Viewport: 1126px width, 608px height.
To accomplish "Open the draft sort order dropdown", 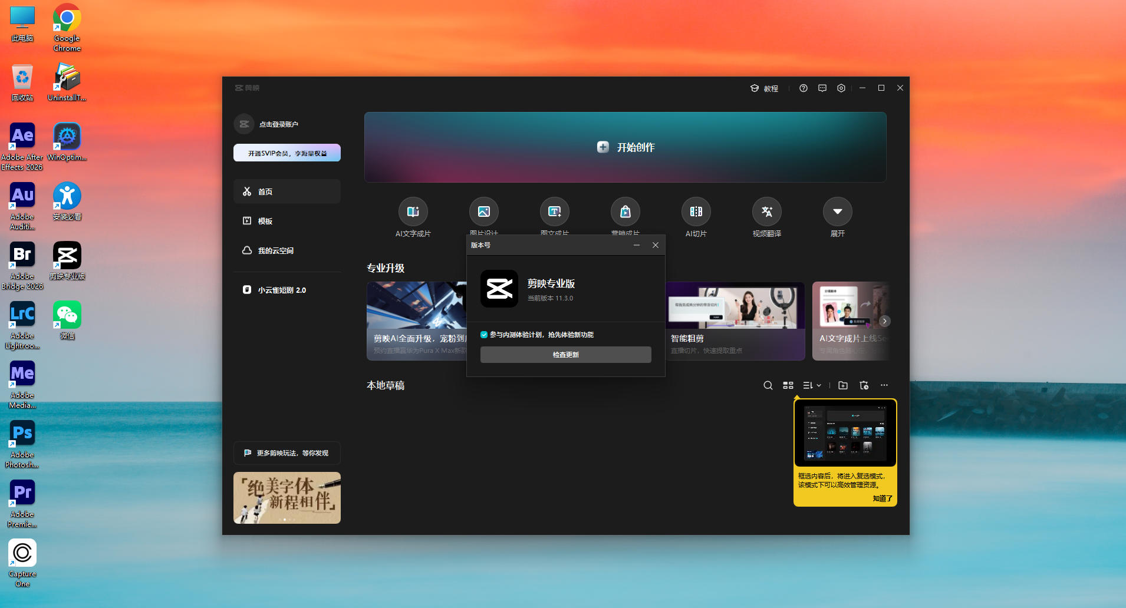I will (812, 385).
